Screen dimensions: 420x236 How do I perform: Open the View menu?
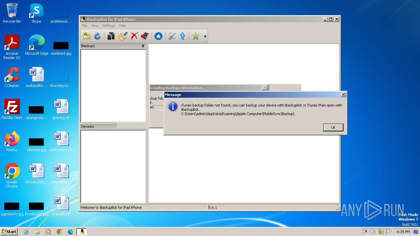pyautogui.click(x=94, y=26)
